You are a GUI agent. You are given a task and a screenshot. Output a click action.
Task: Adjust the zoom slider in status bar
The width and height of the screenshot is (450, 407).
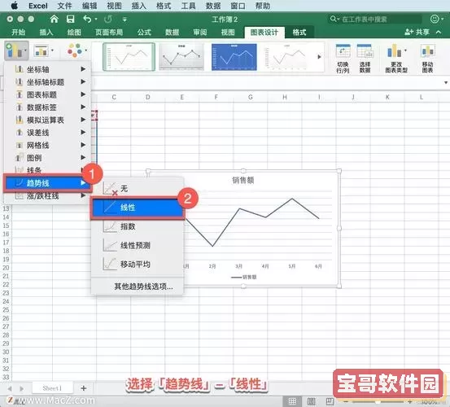(378, 401)
